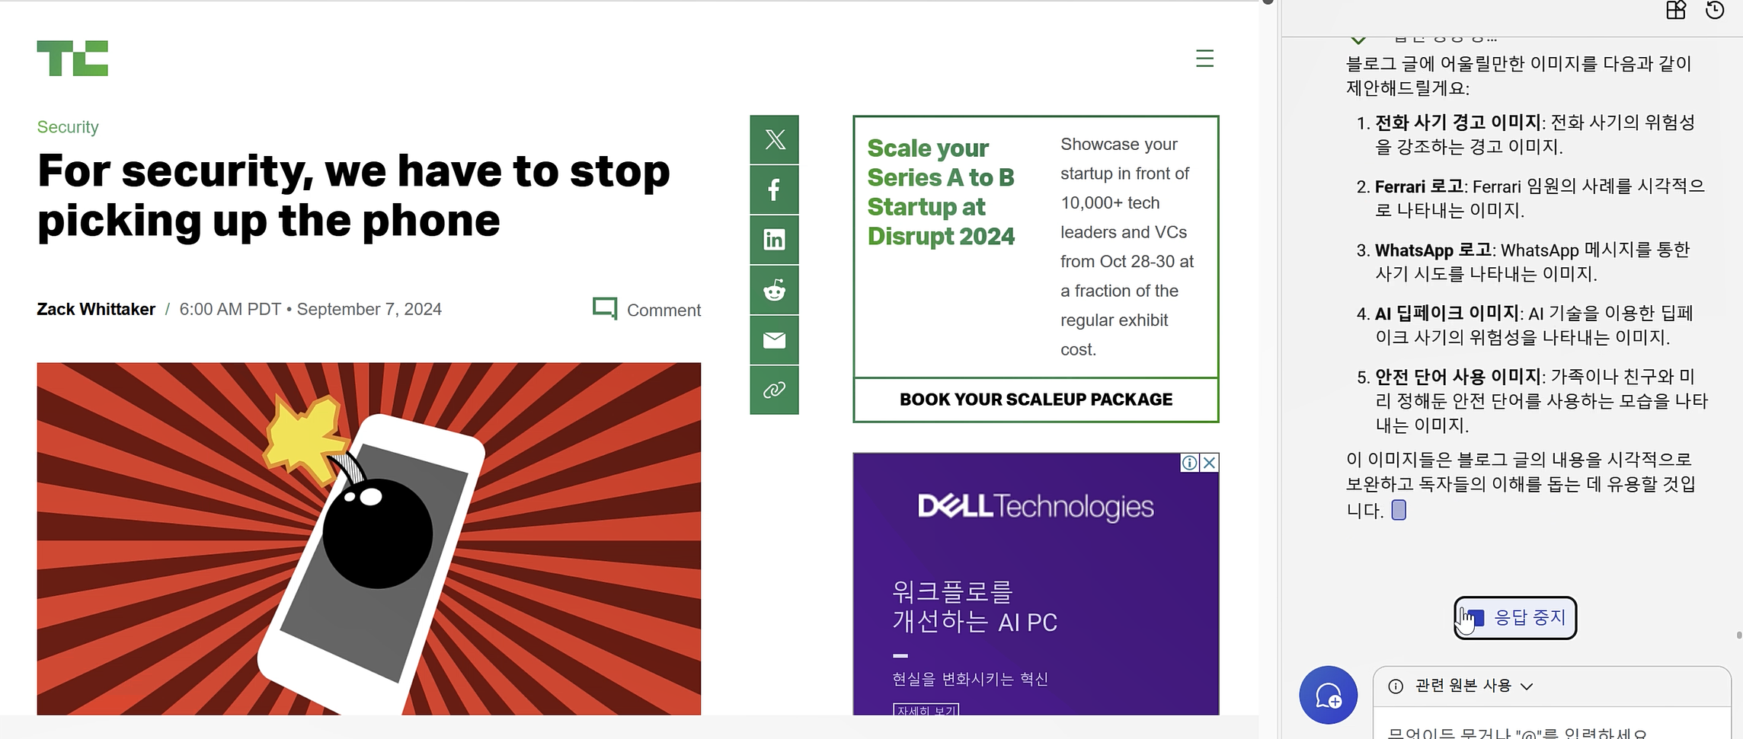Image resolution: width=1743 pixels, height=739 pixels.
Task: Click the publish date 'September 7, 2024'
Action: [369, 309]
